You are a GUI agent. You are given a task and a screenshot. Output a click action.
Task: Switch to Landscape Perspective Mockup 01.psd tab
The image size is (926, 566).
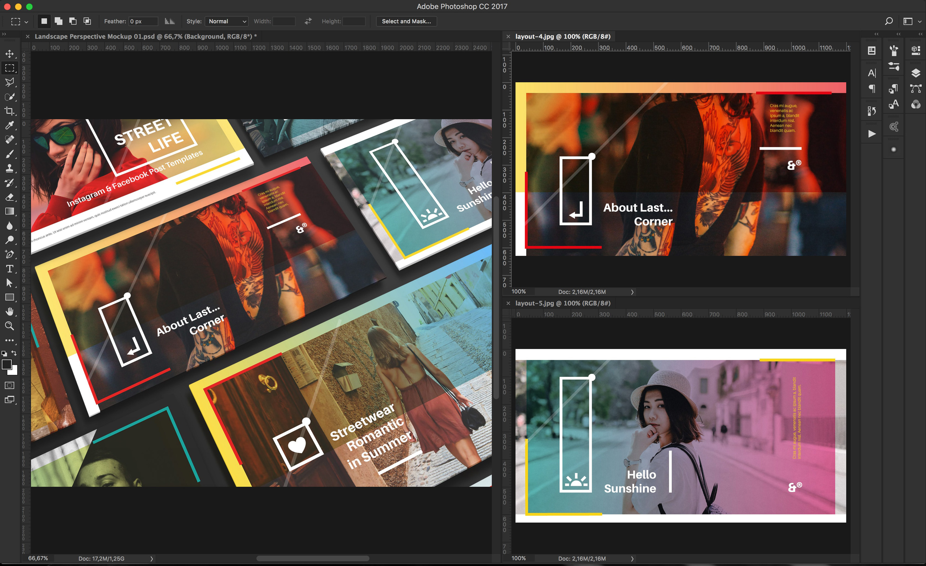[145, 36]
